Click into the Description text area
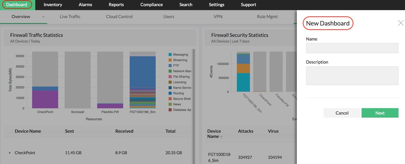The width and height of the screenshot is (405, 164). click(352, 76)
